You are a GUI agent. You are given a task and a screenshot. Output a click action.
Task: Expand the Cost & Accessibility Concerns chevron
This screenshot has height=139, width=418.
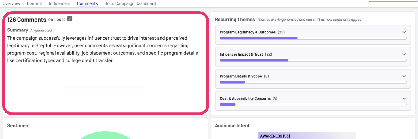[x=404, y=98]
